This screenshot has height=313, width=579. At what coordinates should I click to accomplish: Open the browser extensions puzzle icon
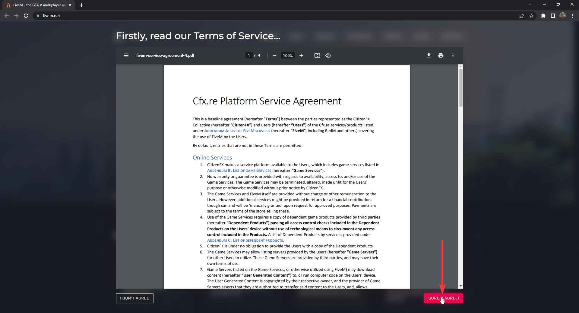point(543,16)
